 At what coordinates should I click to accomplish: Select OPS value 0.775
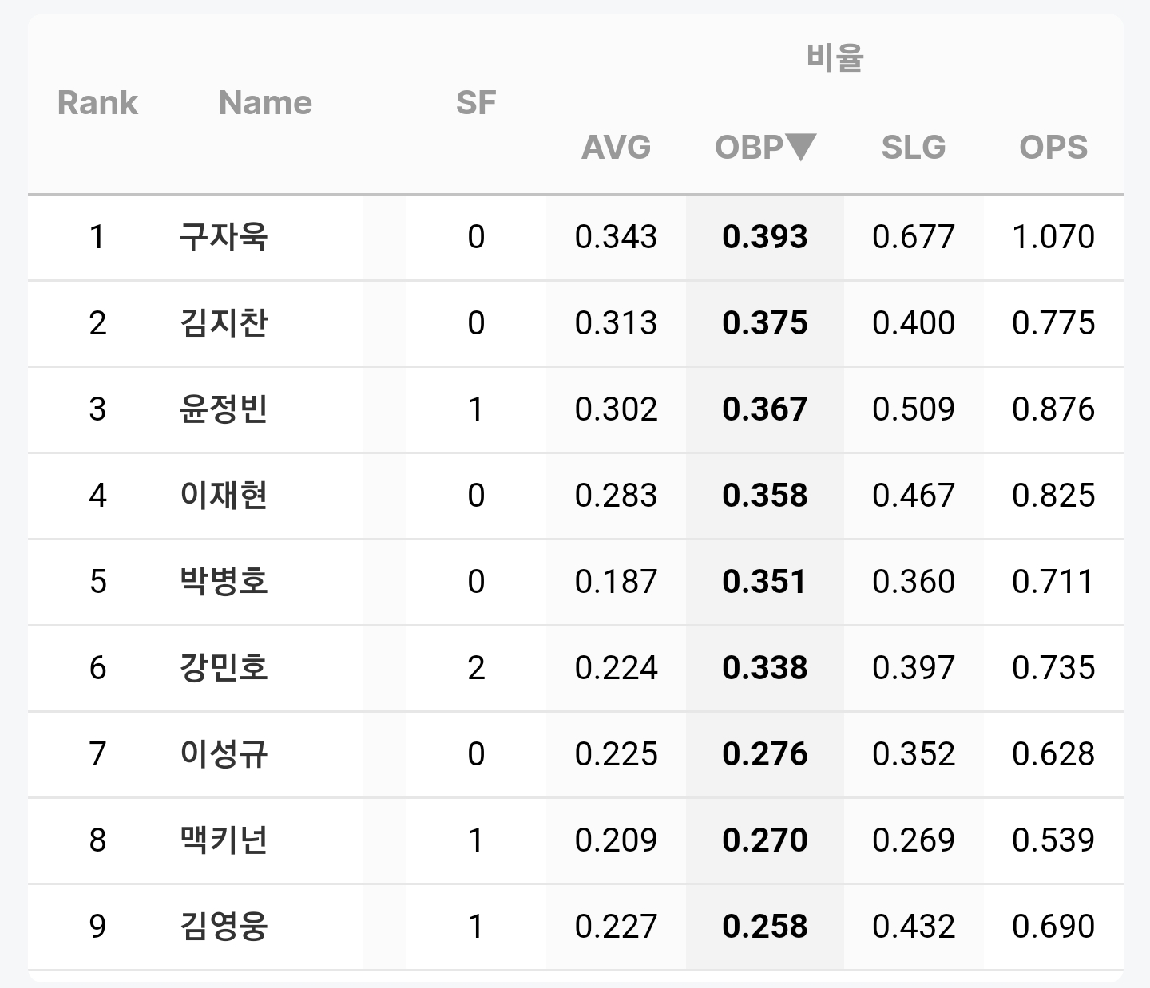click(x=1053, y=323)
